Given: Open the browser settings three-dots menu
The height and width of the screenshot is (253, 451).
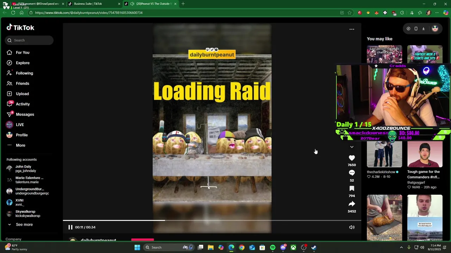Looking at the screenshot, I should [x=437, y=13].
